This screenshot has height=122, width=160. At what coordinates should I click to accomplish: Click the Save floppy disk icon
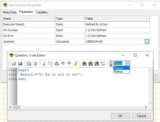20,63
